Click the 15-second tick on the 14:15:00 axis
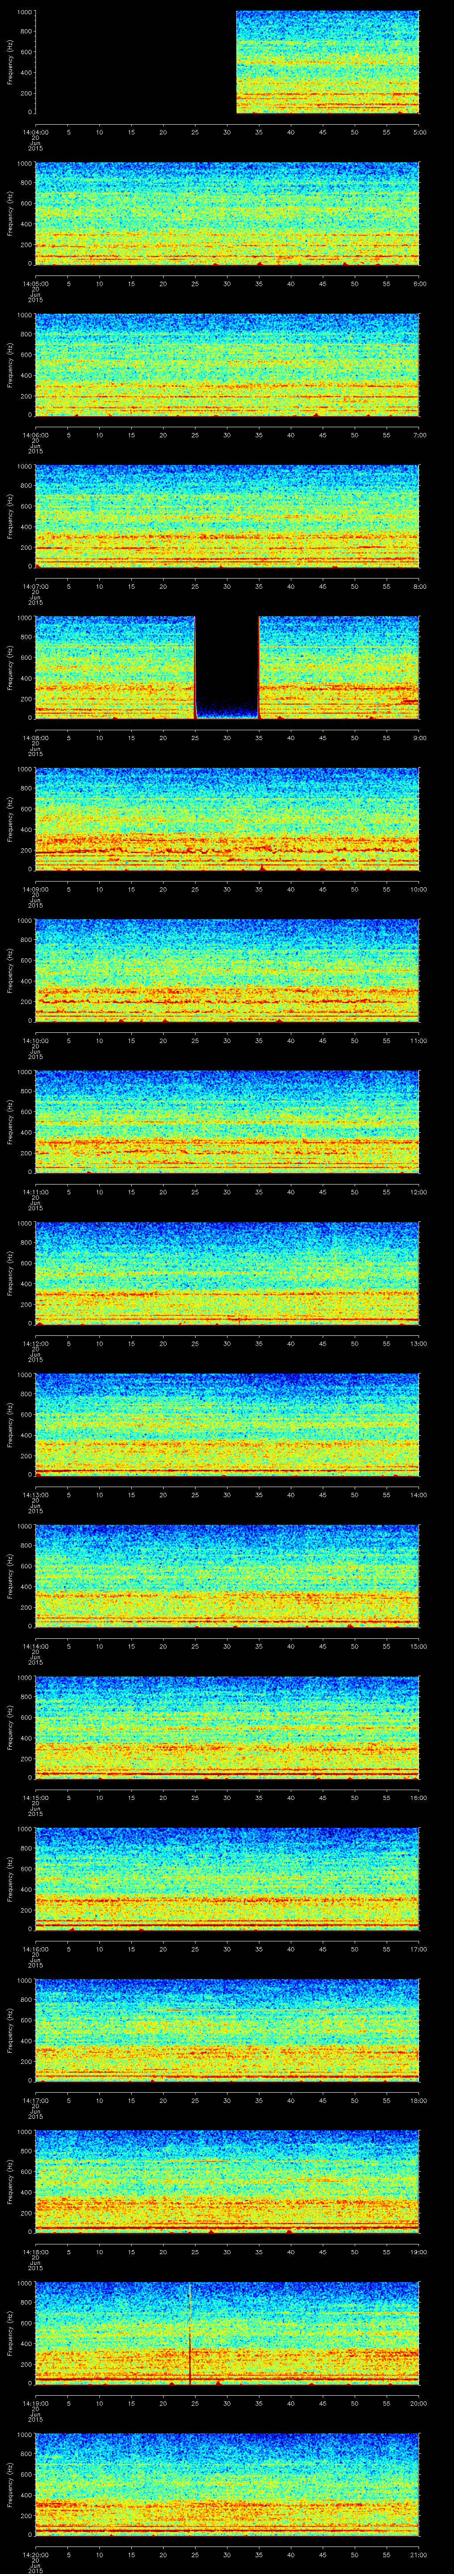This screenshot has width=454, height=2574. pos(132,1798)
